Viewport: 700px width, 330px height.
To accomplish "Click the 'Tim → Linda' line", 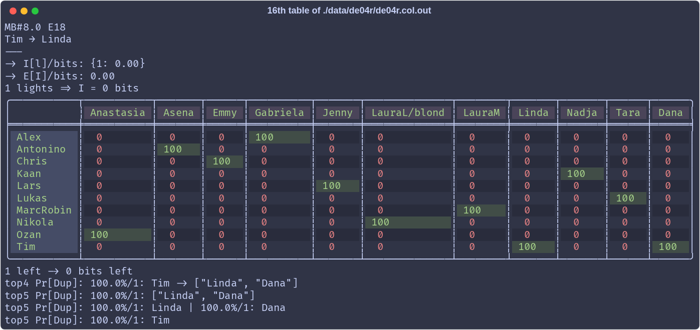I will coord(38,39).
